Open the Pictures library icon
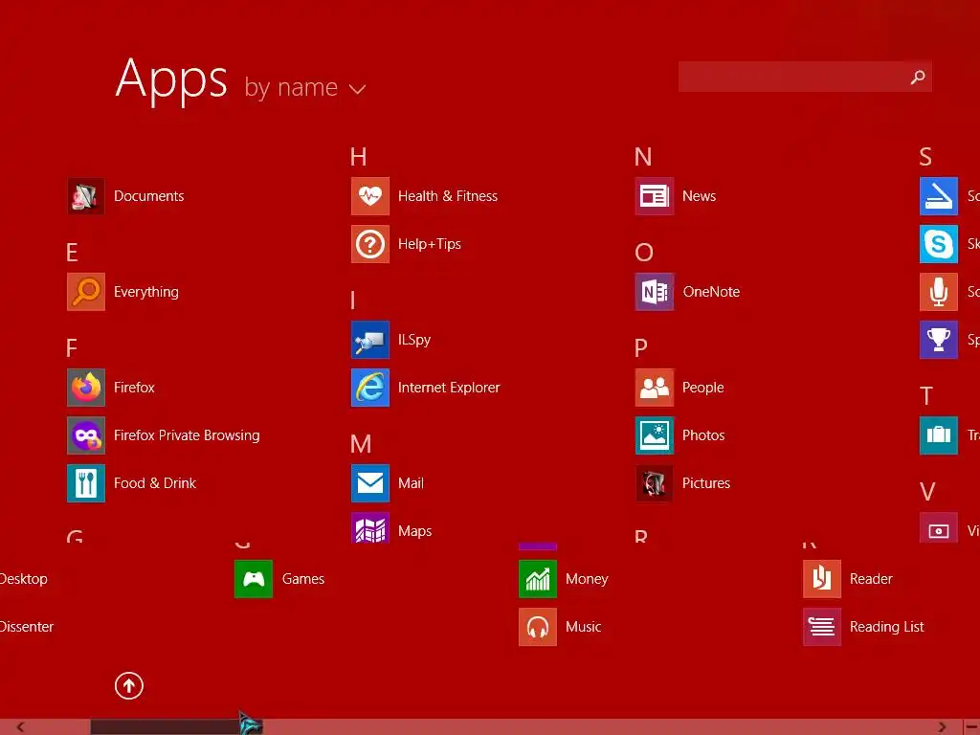980x735 pixels. (655, 483)
